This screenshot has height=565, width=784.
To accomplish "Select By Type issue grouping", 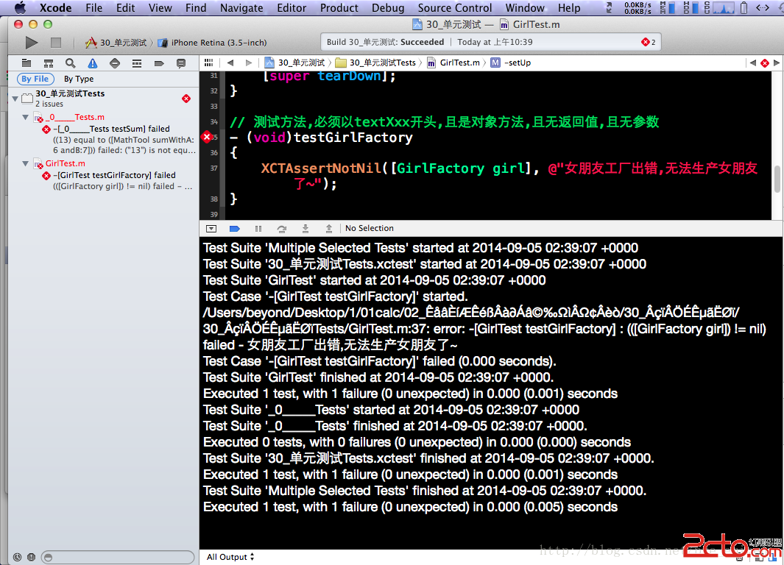I will 79,79.
